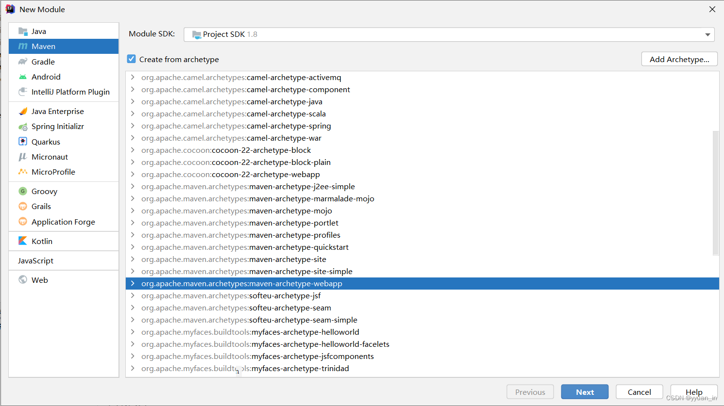
Task: Expand myfaces-archetype-helloworld node
Action: click(x=133, y=332)
